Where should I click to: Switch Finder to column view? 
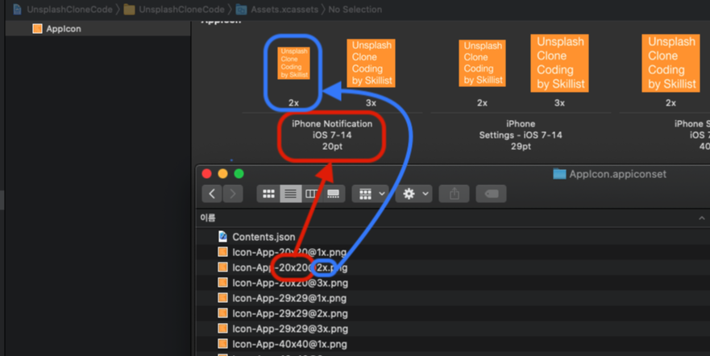click(312, 194)
